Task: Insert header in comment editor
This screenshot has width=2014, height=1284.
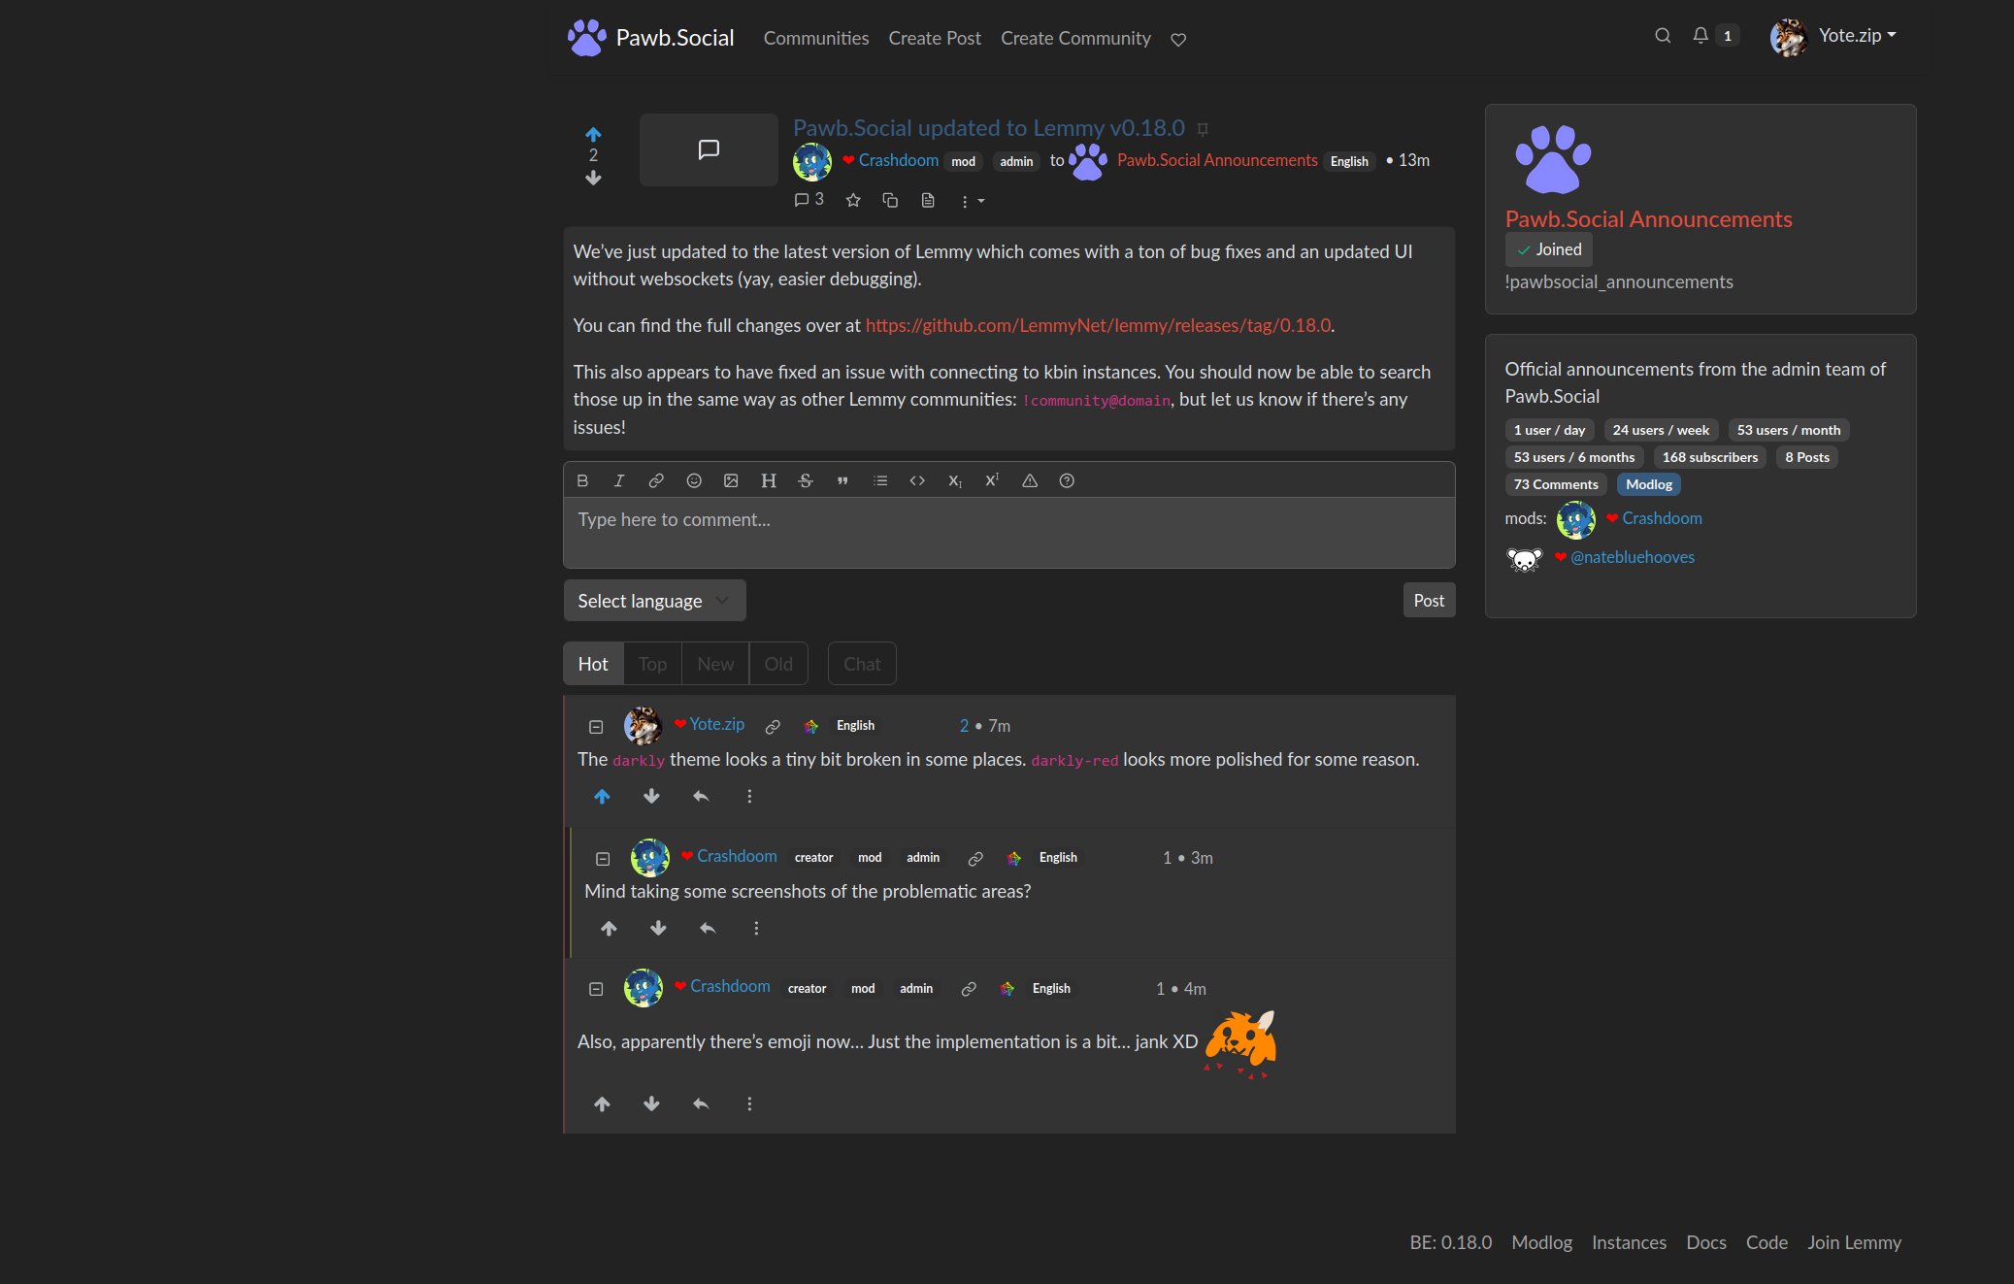Action: click(x=769, y=480)
